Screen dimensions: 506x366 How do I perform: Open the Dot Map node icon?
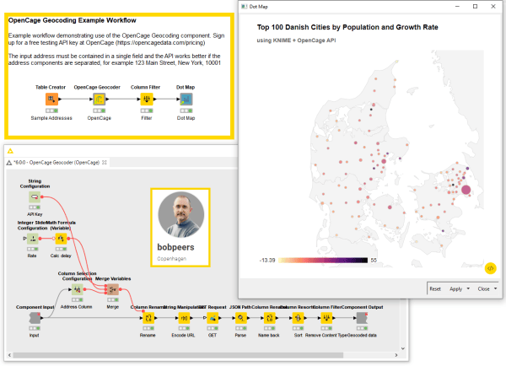tap(186, 99)
